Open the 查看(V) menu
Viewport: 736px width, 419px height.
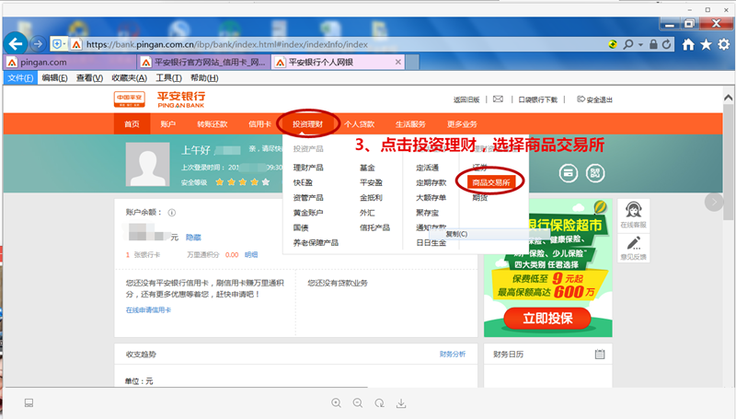tap(89, 78)
